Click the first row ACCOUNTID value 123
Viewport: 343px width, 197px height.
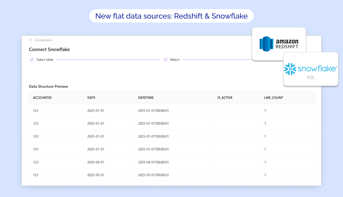pyautogui.click(x=35, y=110)
